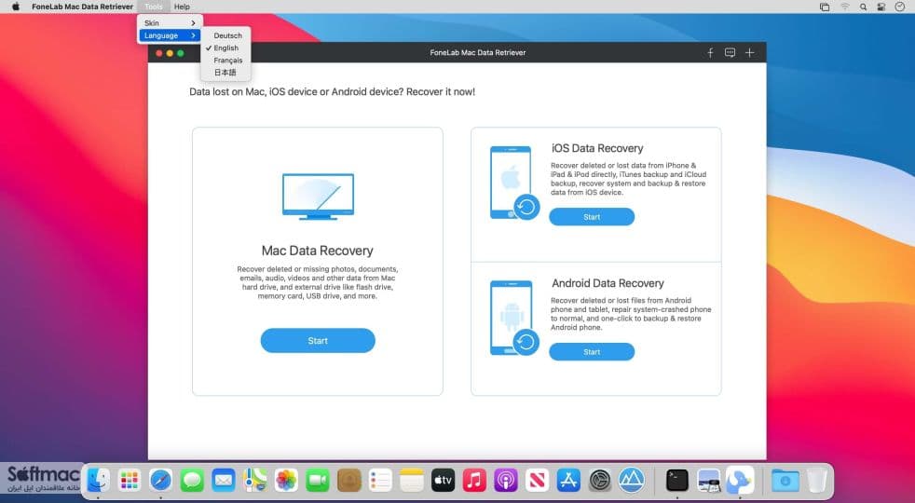Launch Terminal from the dock
The image size is (915, 503).
tap(677, 481)
